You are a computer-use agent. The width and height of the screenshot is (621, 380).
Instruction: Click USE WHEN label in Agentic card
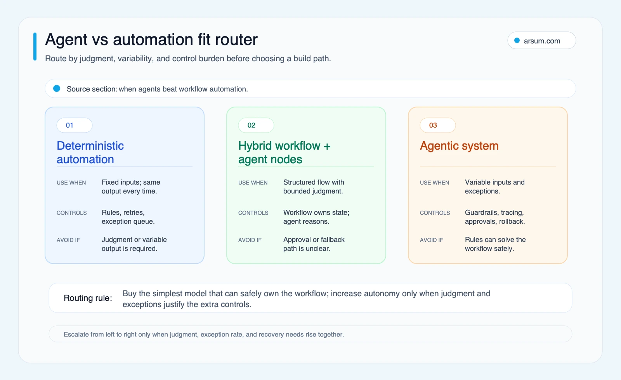coord(435,183)
